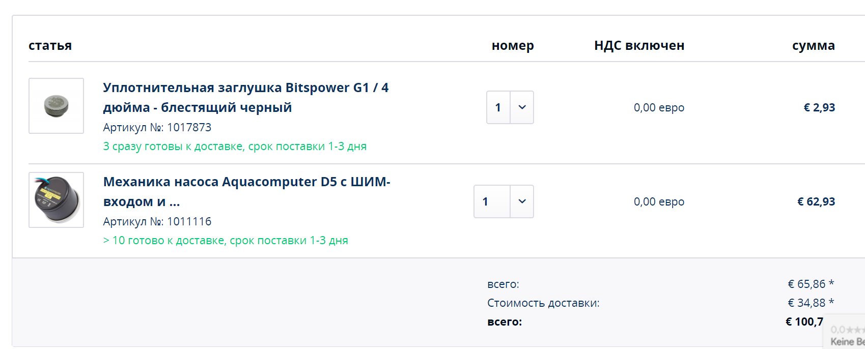Click the € 100,7 grand total amount
This screenshot has height=349, width=865.
(804, 322)
